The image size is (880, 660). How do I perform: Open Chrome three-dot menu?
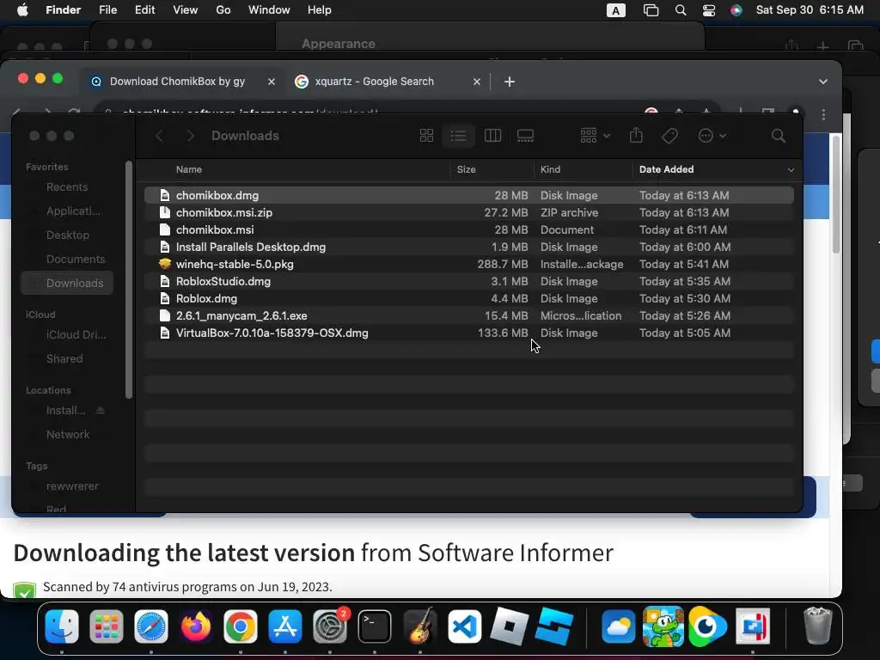[823, 114]
